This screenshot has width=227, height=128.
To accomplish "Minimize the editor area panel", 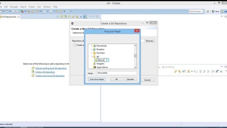I will click(x=222, y=16).
